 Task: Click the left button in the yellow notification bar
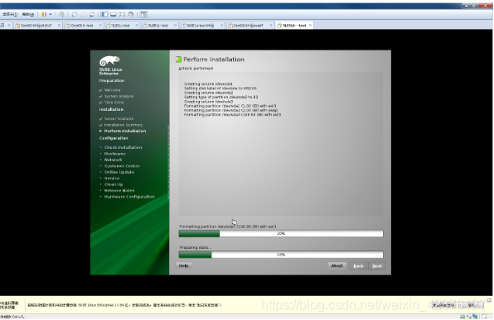tap(444, 305)
